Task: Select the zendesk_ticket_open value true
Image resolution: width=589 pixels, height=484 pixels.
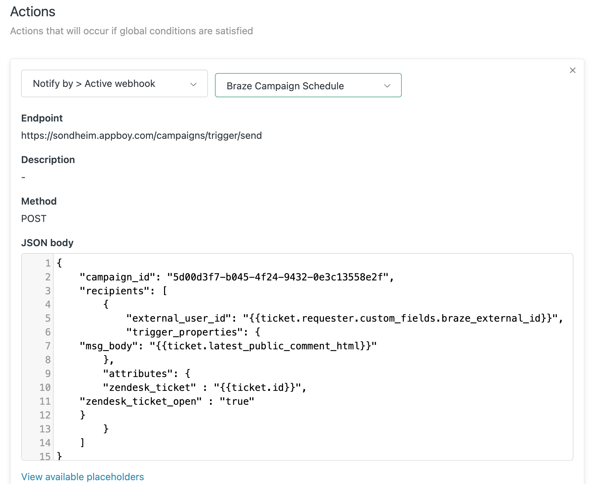Action: pos(238,401)
